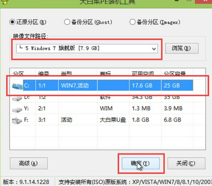
Task: Click the Y: drive icon
Action: tap(17, 109)
